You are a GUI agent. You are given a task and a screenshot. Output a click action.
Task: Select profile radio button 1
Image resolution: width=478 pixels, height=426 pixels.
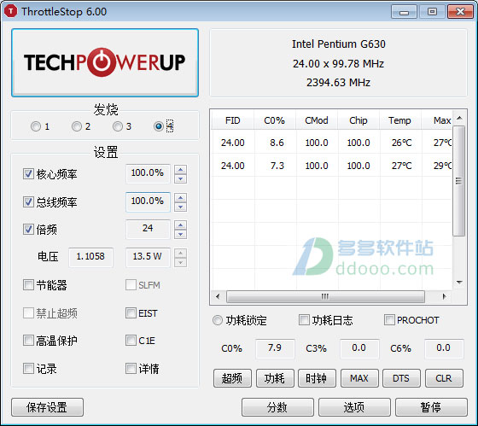[36, 126]
